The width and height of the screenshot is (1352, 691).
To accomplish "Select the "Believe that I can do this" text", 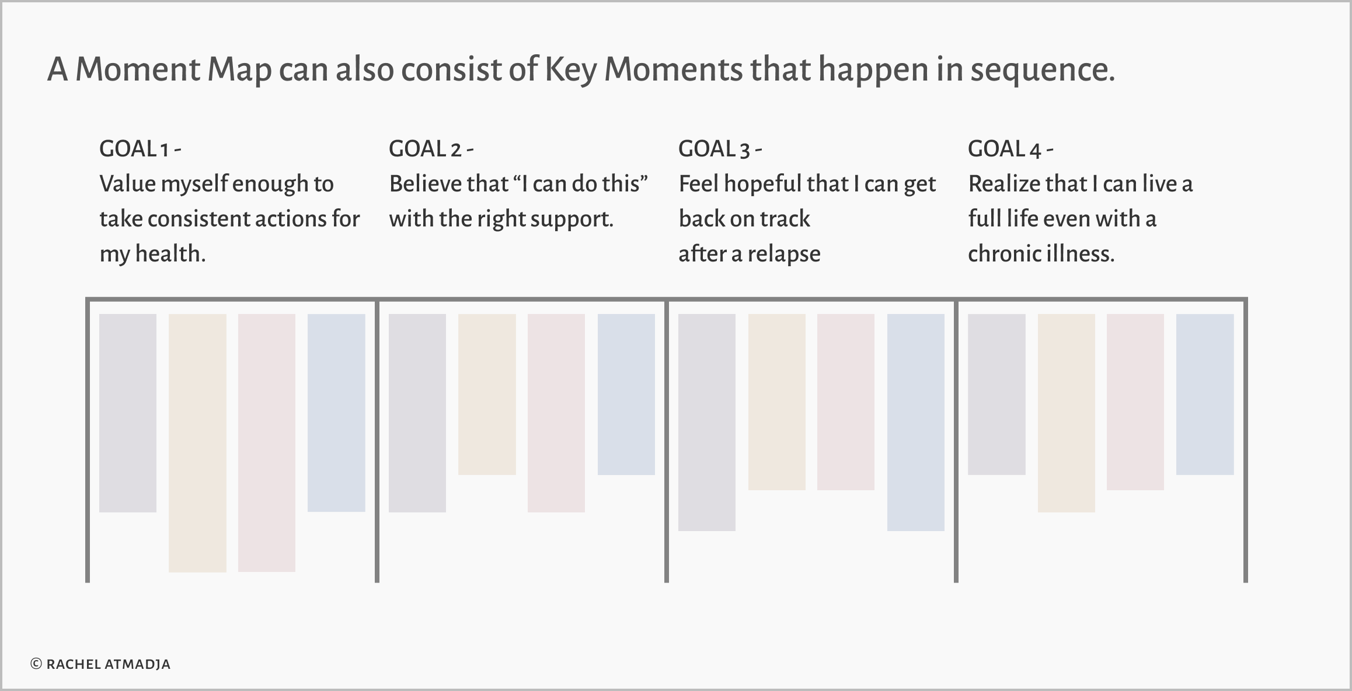I will [x=518, y=184].
